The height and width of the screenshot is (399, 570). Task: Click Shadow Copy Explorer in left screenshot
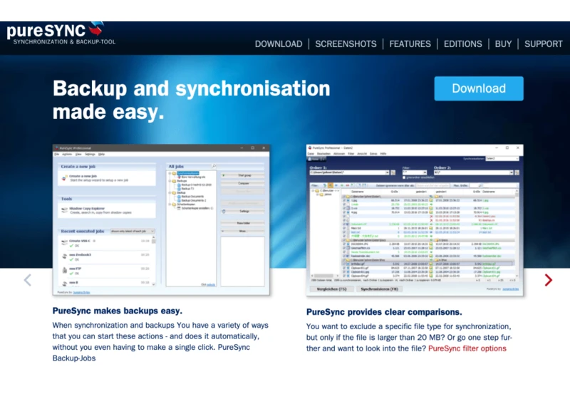(x=87, y=209)
